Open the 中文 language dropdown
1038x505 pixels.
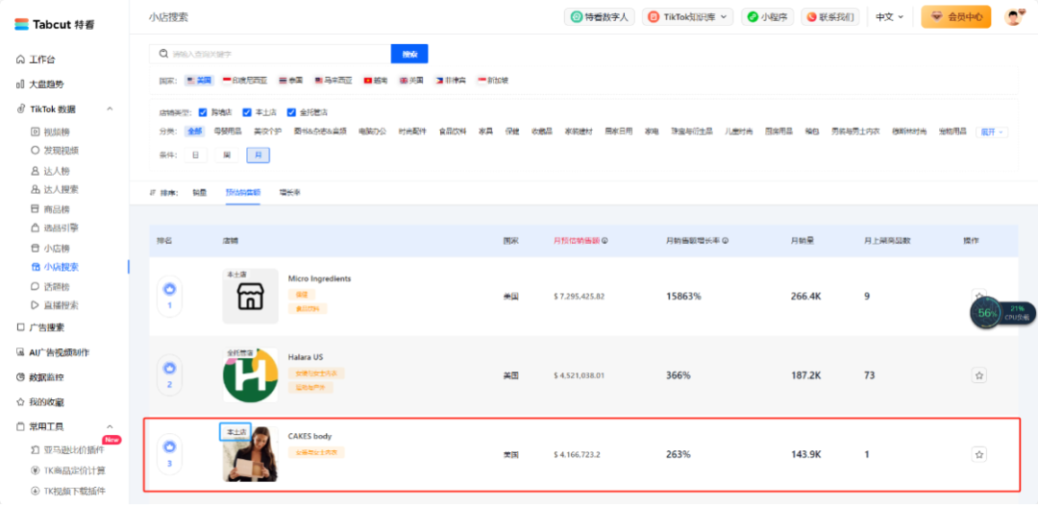coord(889,17)
